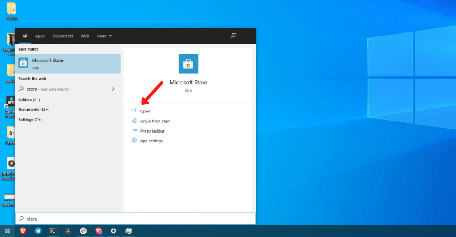
Task: Open Brave browser from the taskbar
Action: click(x=23, y=231)
